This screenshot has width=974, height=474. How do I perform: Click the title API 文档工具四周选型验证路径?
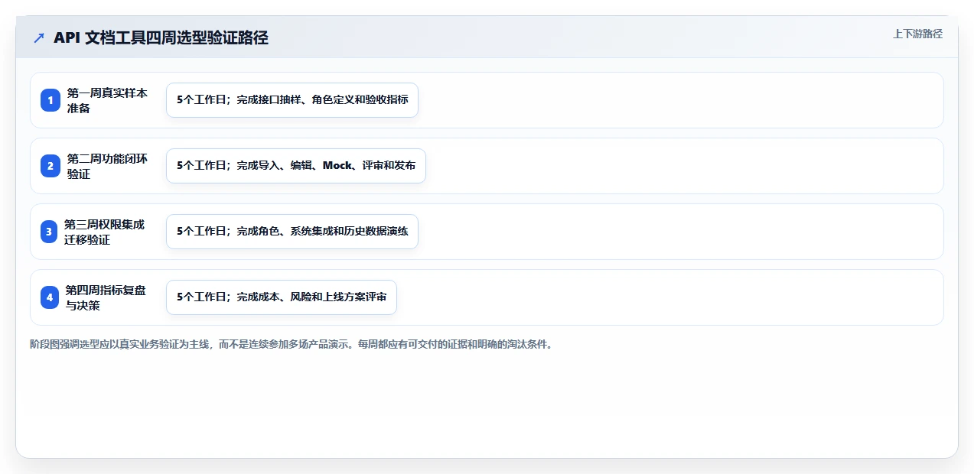(x=161, y=37)
